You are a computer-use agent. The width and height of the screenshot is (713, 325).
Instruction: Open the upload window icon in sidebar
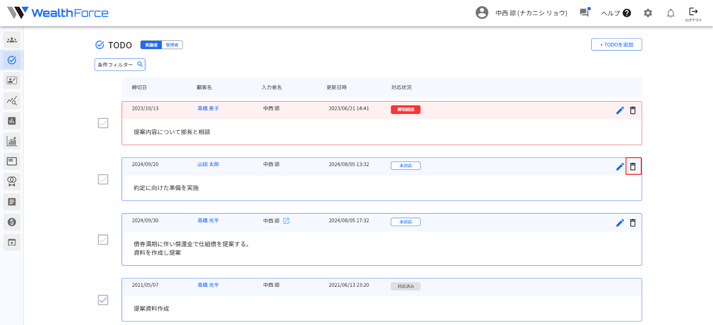click(12, 243)
